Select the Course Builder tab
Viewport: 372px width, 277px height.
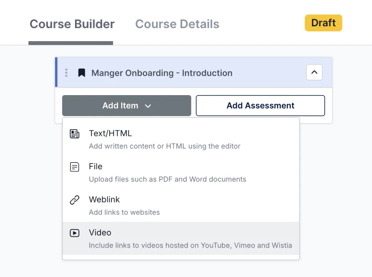click(72, 24)
